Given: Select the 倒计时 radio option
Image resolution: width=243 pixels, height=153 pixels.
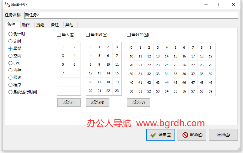Looking at the screenshot, I should (11, 34).
